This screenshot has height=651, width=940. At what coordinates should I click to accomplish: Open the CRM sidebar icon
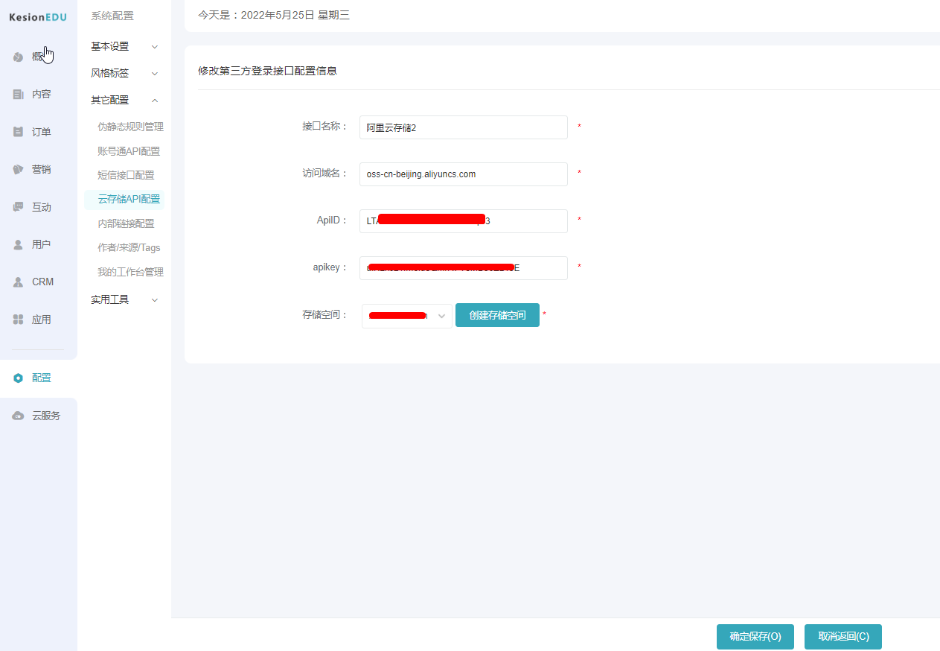click(x=19, y=282)
